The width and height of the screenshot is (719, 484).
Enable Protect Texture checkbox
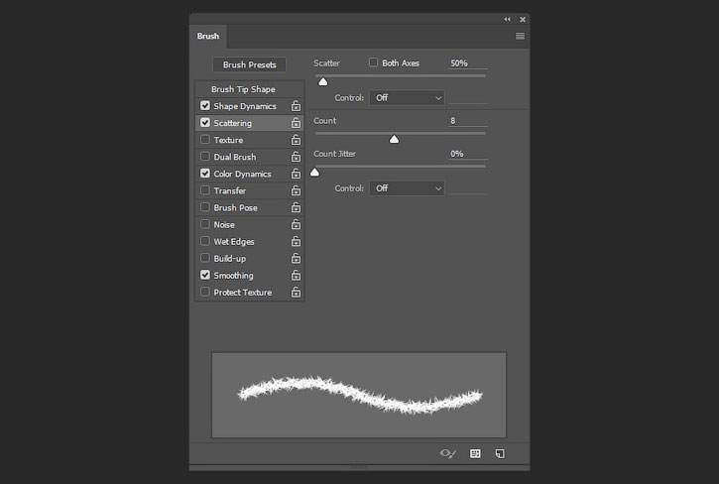[205, 292]
